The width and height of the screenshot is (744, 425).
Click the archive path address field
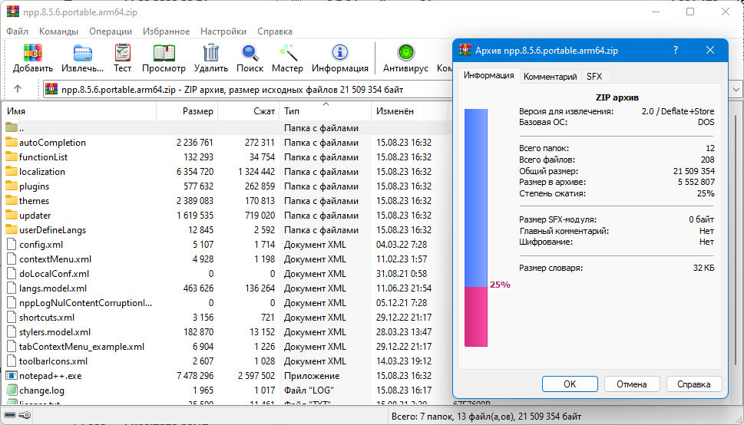246,89
